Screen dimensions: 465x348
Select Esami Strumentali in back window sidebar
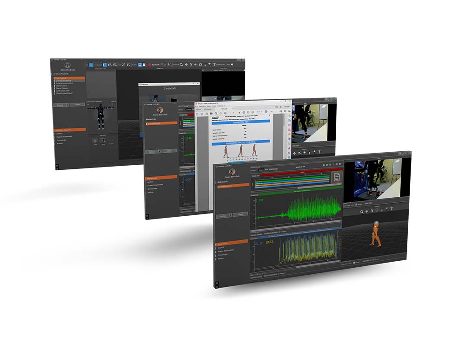pyautogui.click(x=63, y=137)
